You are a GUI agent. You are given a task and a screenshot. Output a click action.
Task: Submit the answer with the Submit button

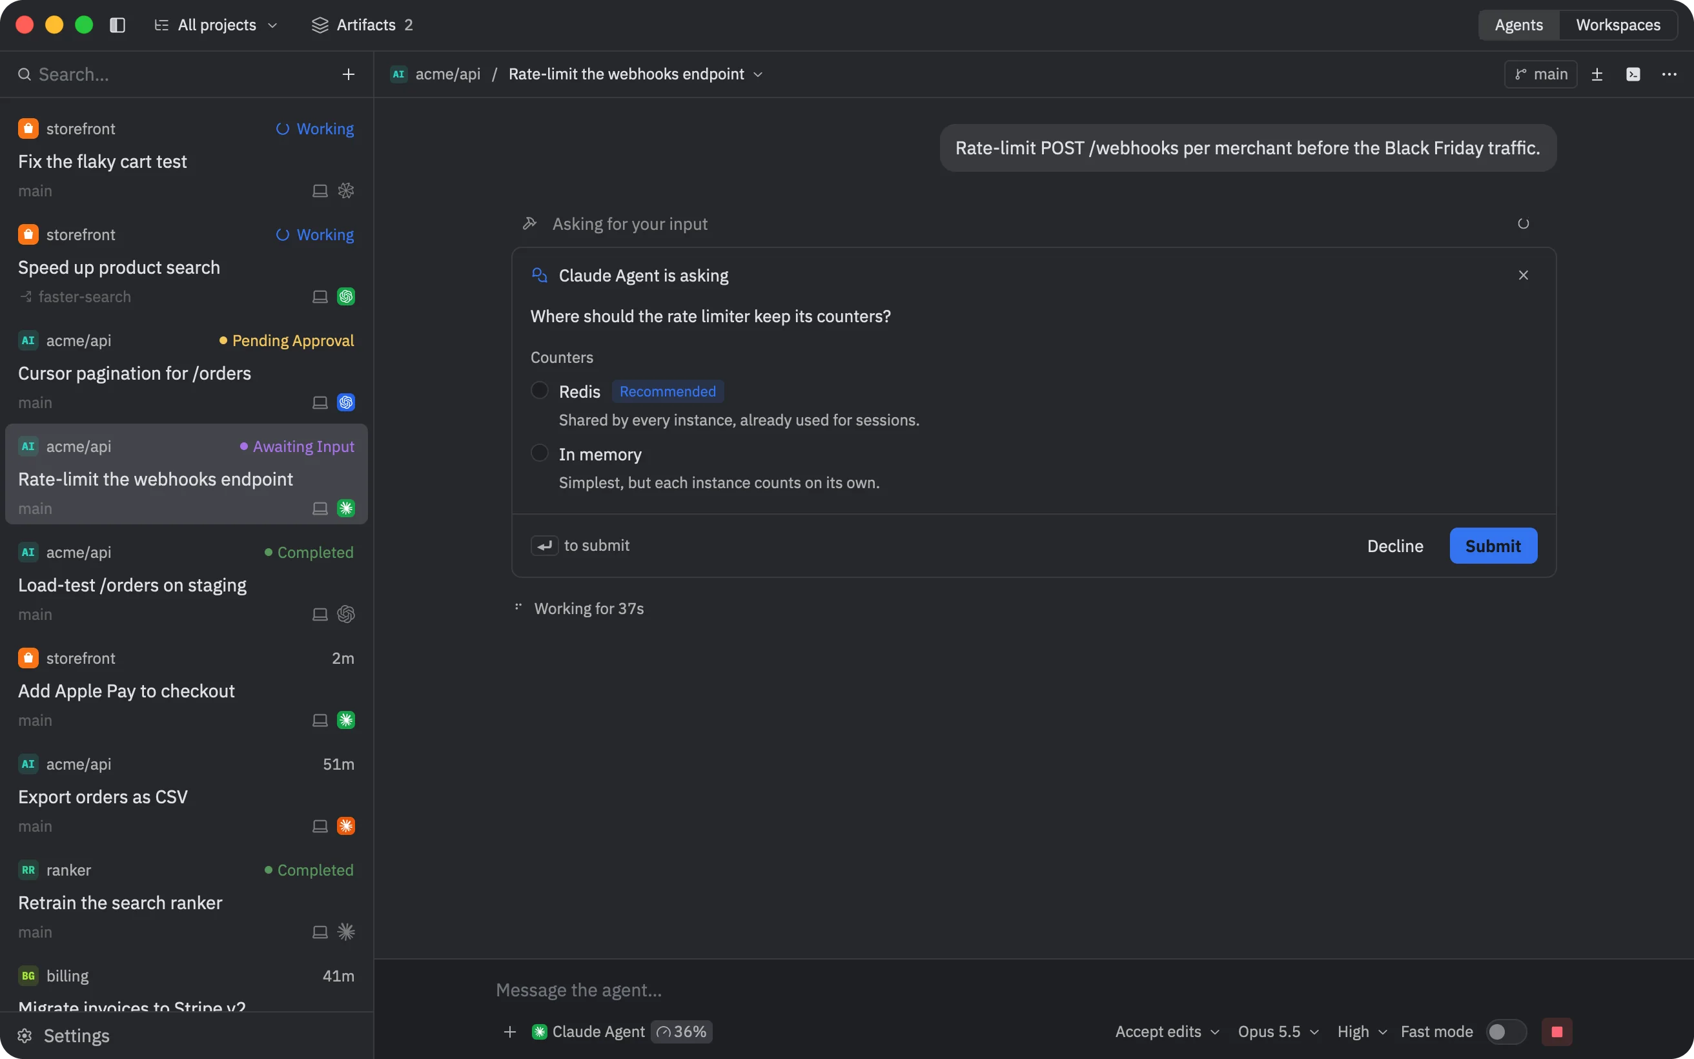1493,546
